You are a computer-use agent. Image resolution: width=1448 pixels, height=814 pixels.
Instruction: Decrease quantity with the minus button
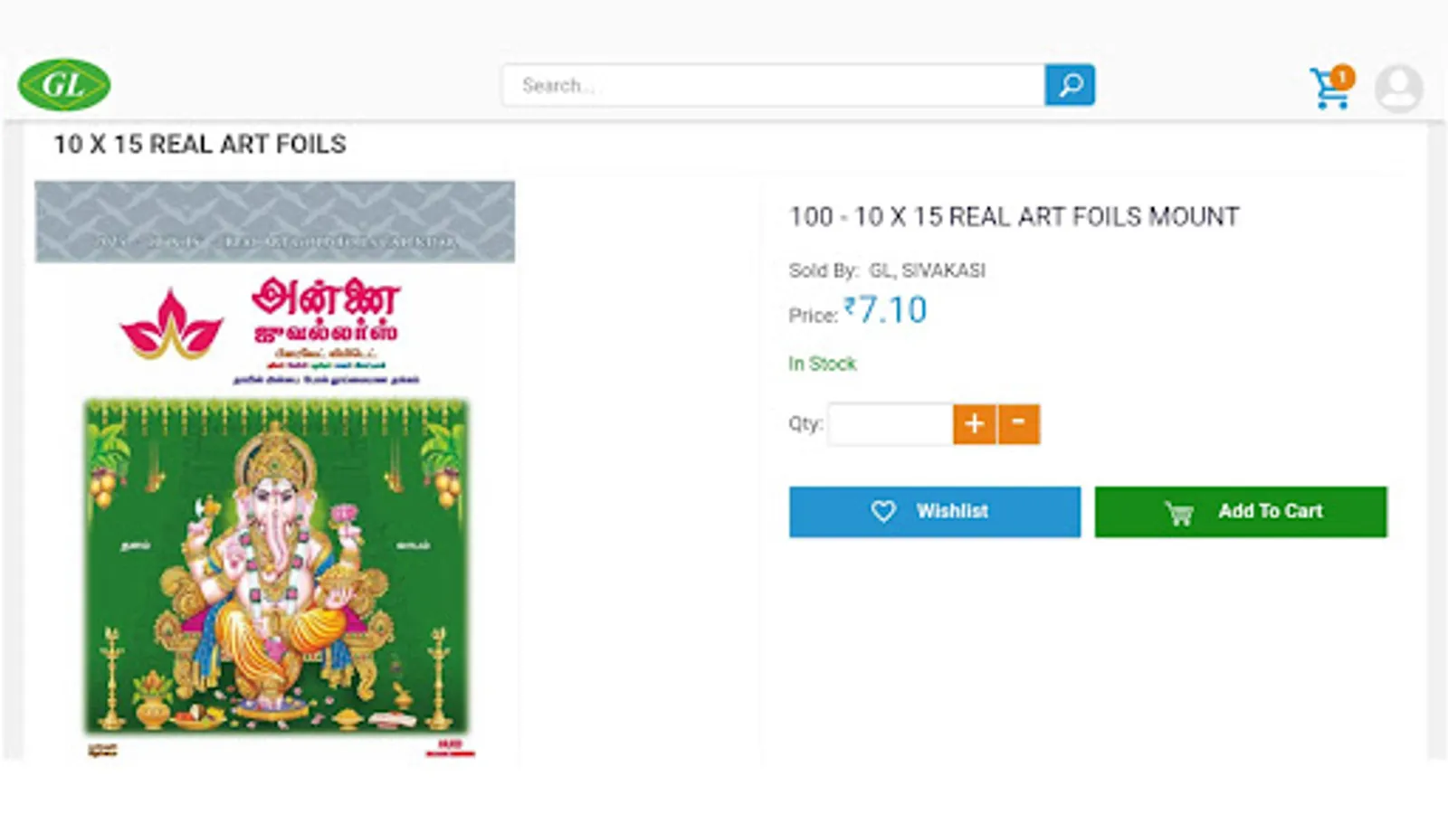click(x=1019, y=424)
